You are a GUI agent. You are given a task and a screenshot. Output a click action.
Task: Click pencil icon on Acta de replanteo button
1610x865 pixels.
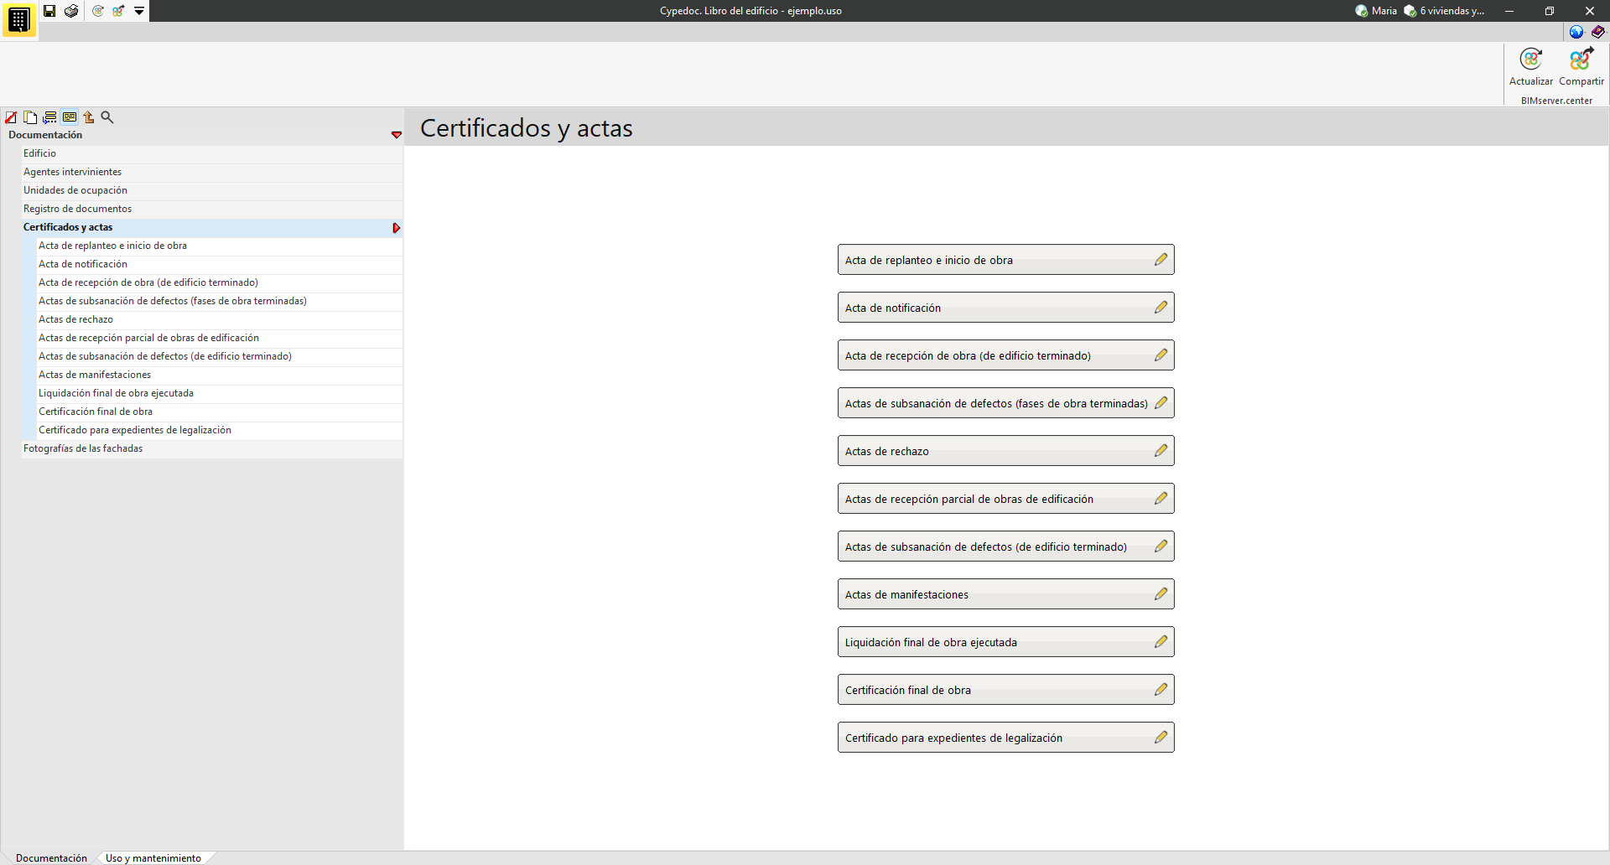[1161, 260]
